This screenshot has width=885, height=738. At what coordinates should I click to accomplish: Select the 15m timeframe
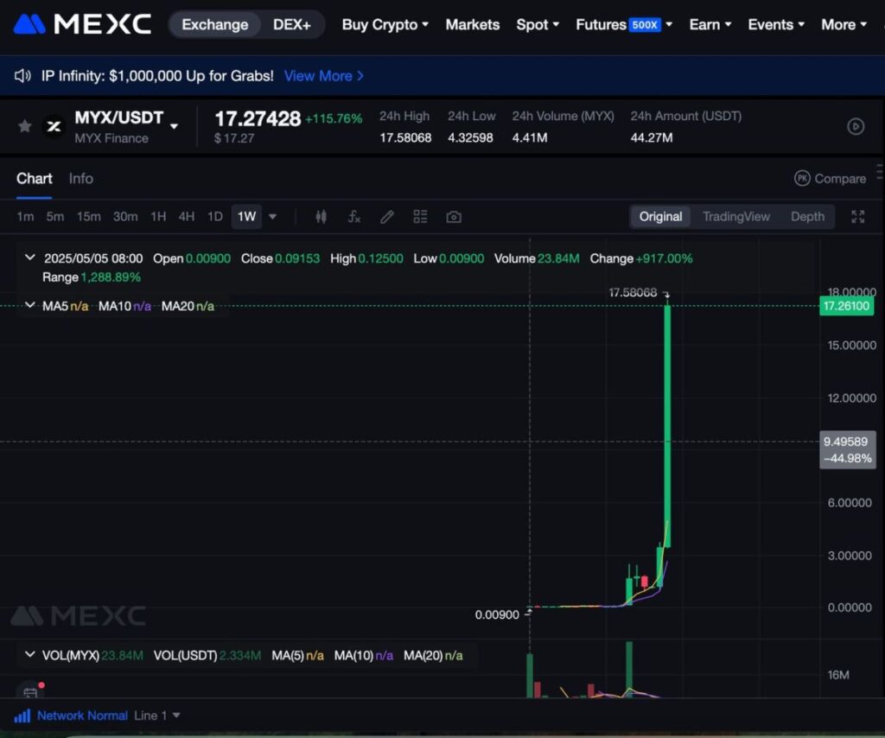89,217
